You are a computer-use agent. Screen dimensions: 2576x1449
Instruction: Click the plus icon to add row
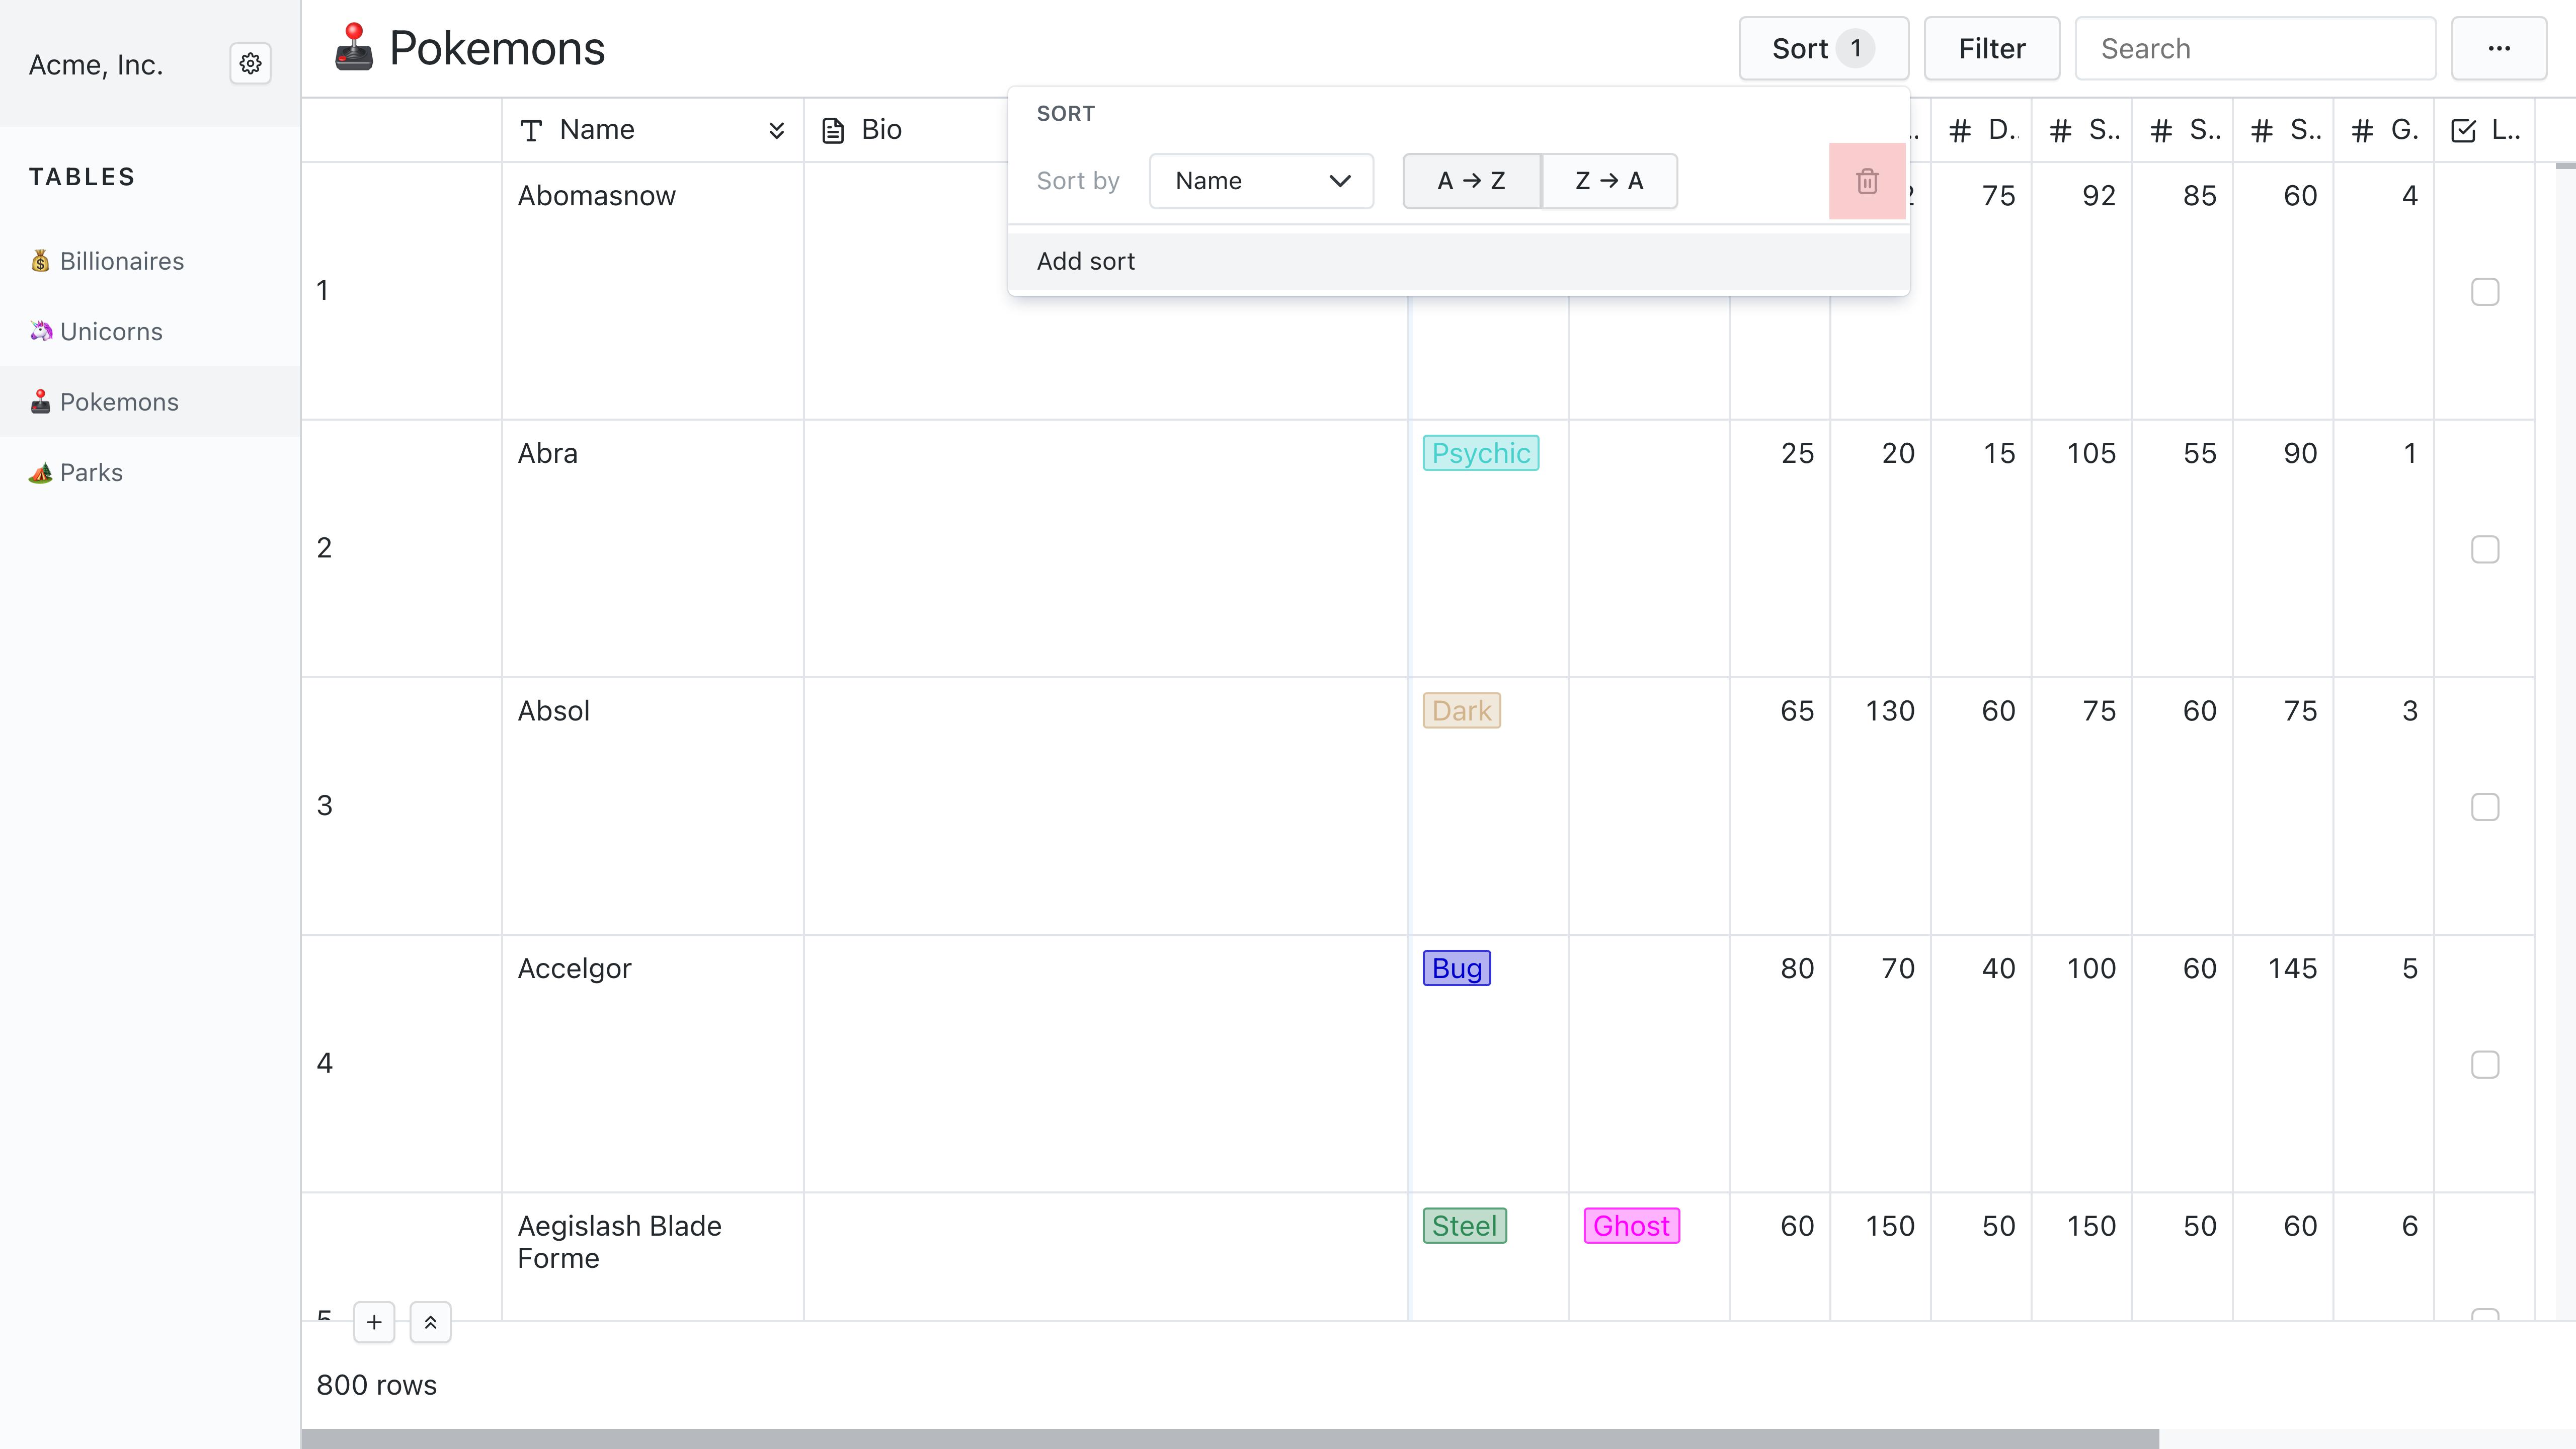[374, 1322]
